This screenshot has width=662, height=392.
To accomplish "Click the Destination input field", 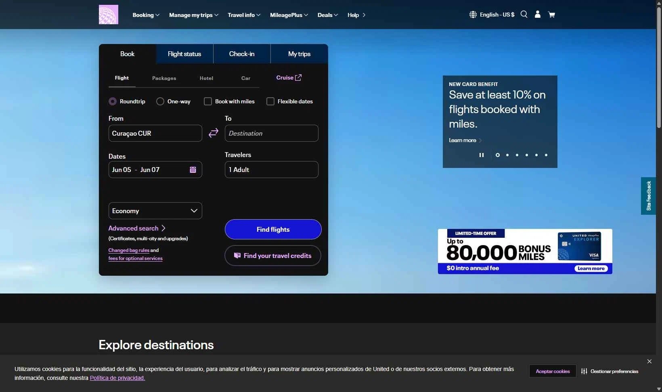I will click(x=272, y=133).
